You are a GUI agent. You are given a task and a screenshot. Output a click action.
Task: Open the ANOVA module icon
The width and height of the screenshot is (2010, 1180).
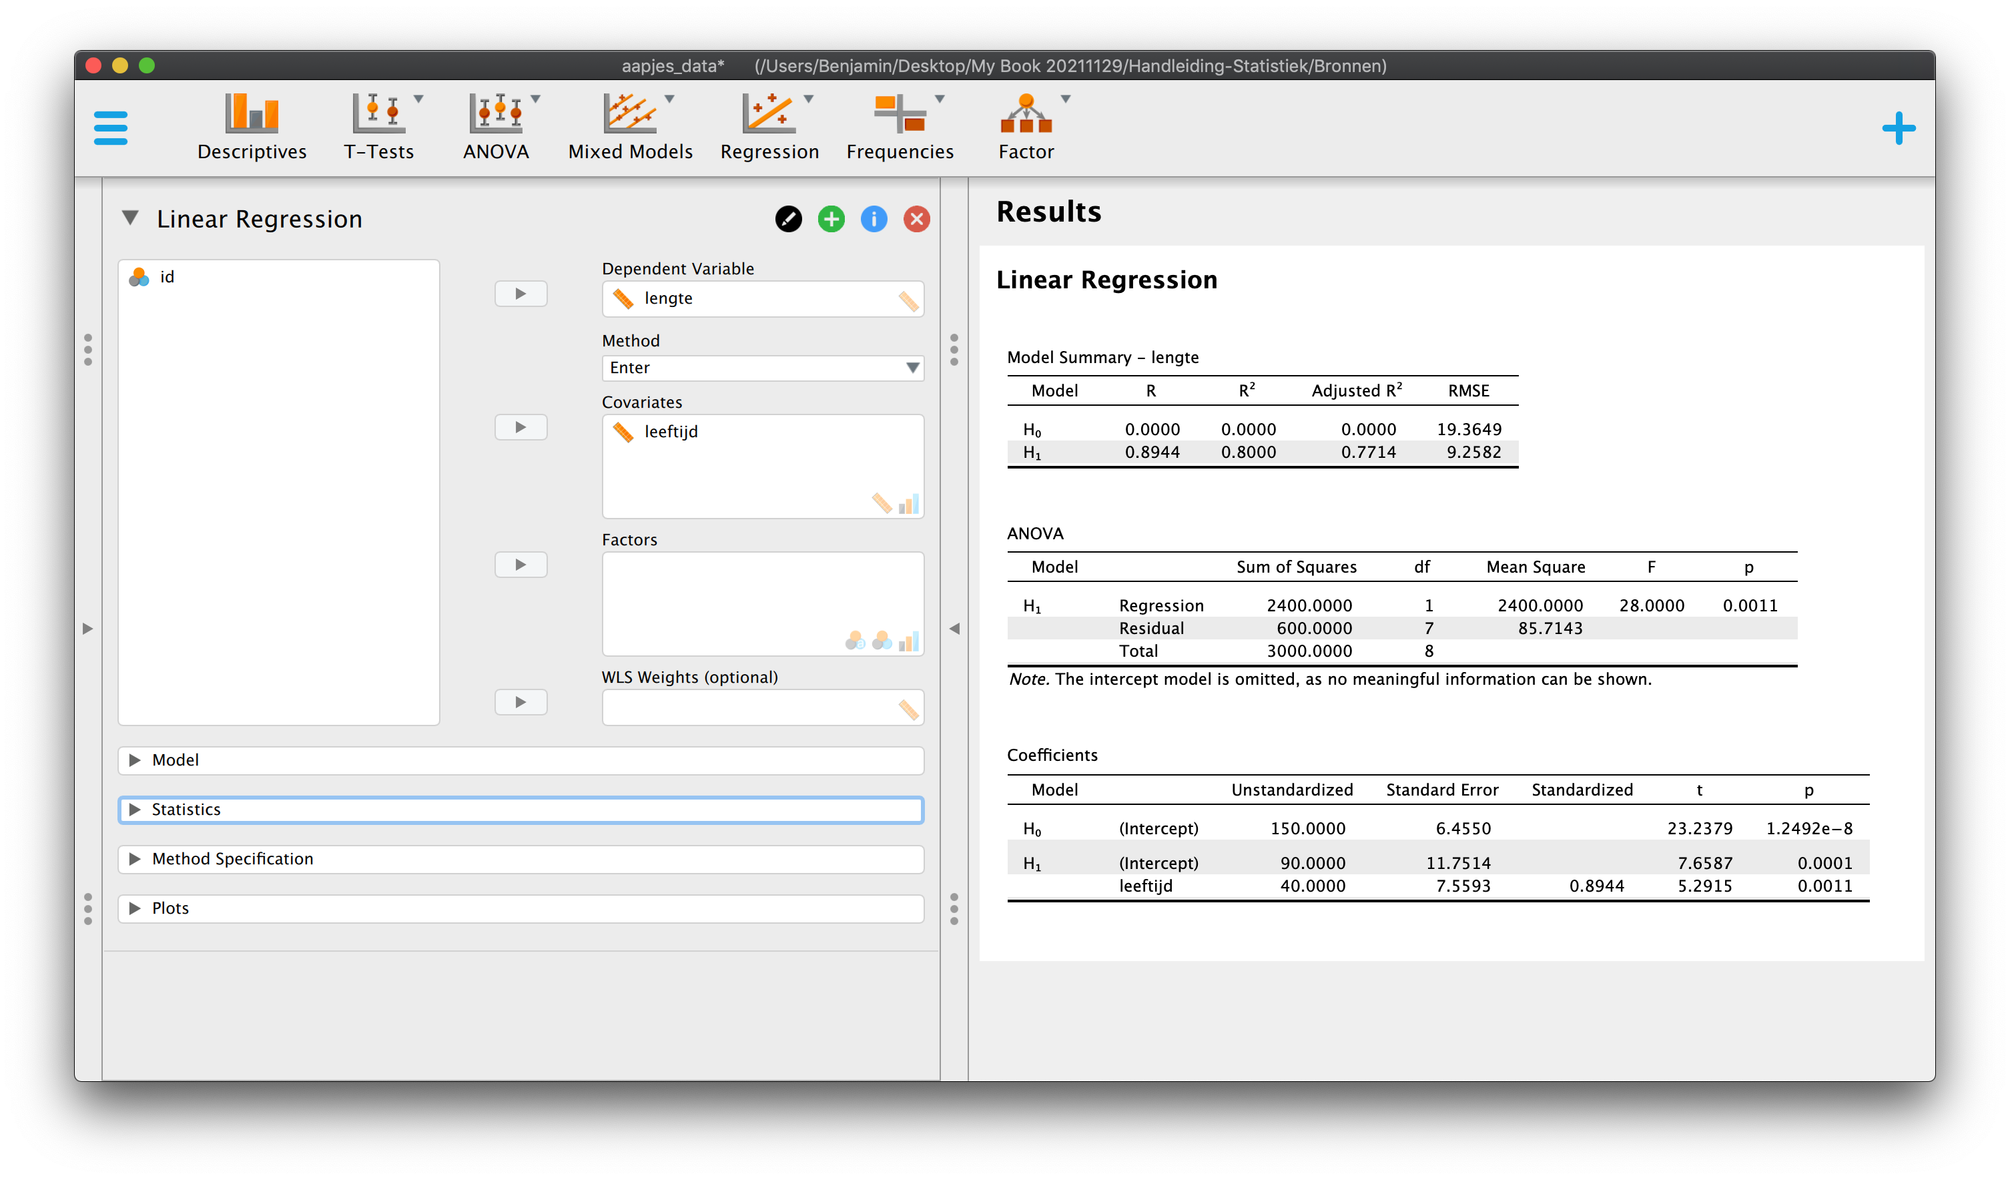coord(496,127)
